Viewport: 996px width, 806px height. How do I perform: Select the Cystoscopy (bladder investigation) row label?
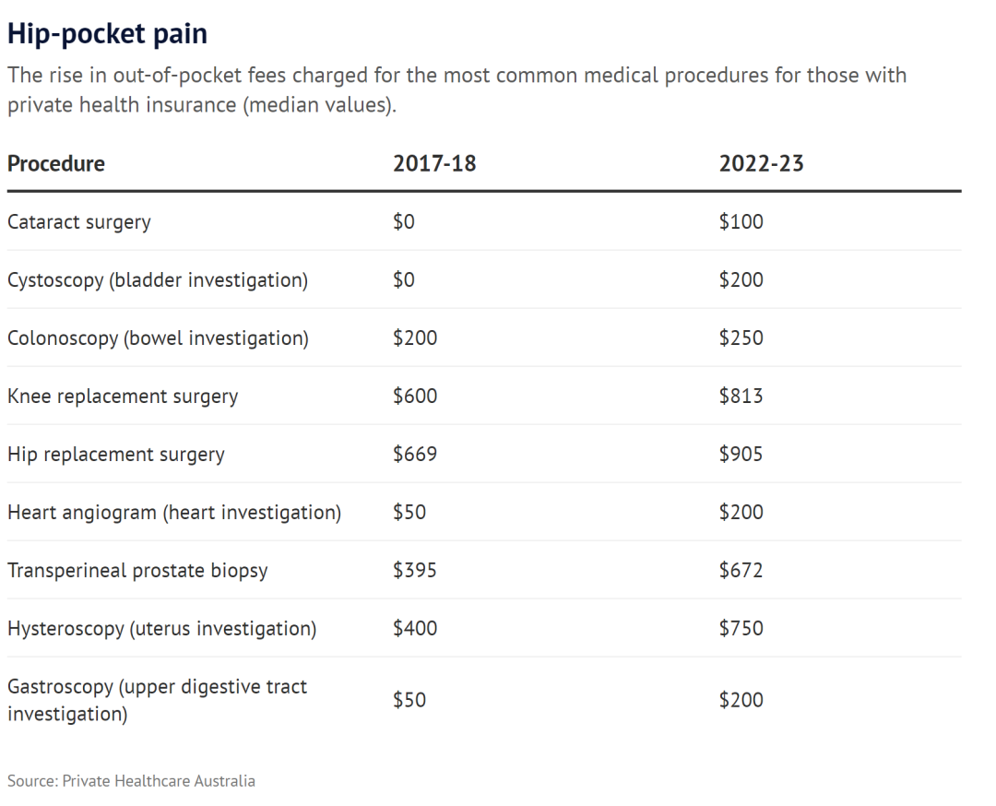point(158,280)
